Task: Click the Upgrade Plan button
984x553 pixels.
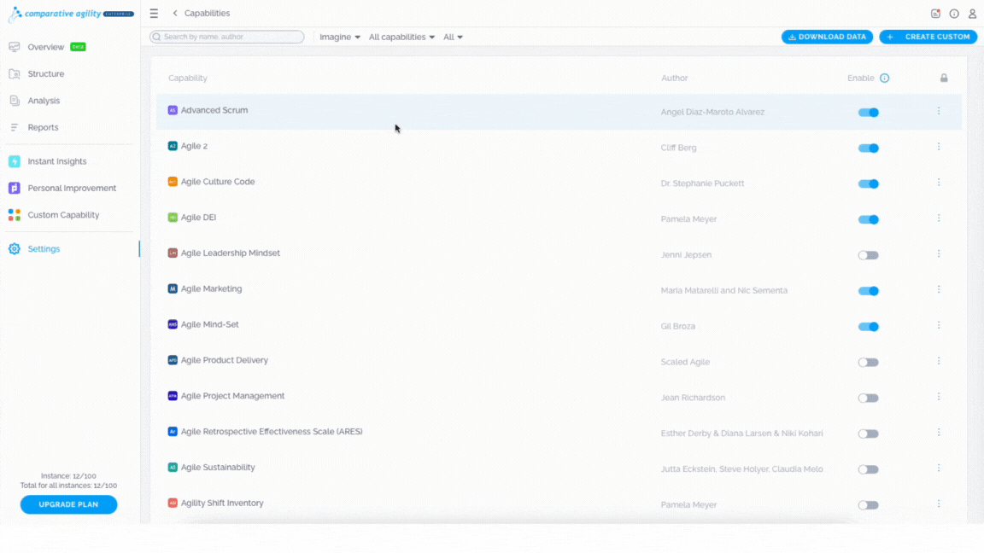Action: click(x=68, y=504)
